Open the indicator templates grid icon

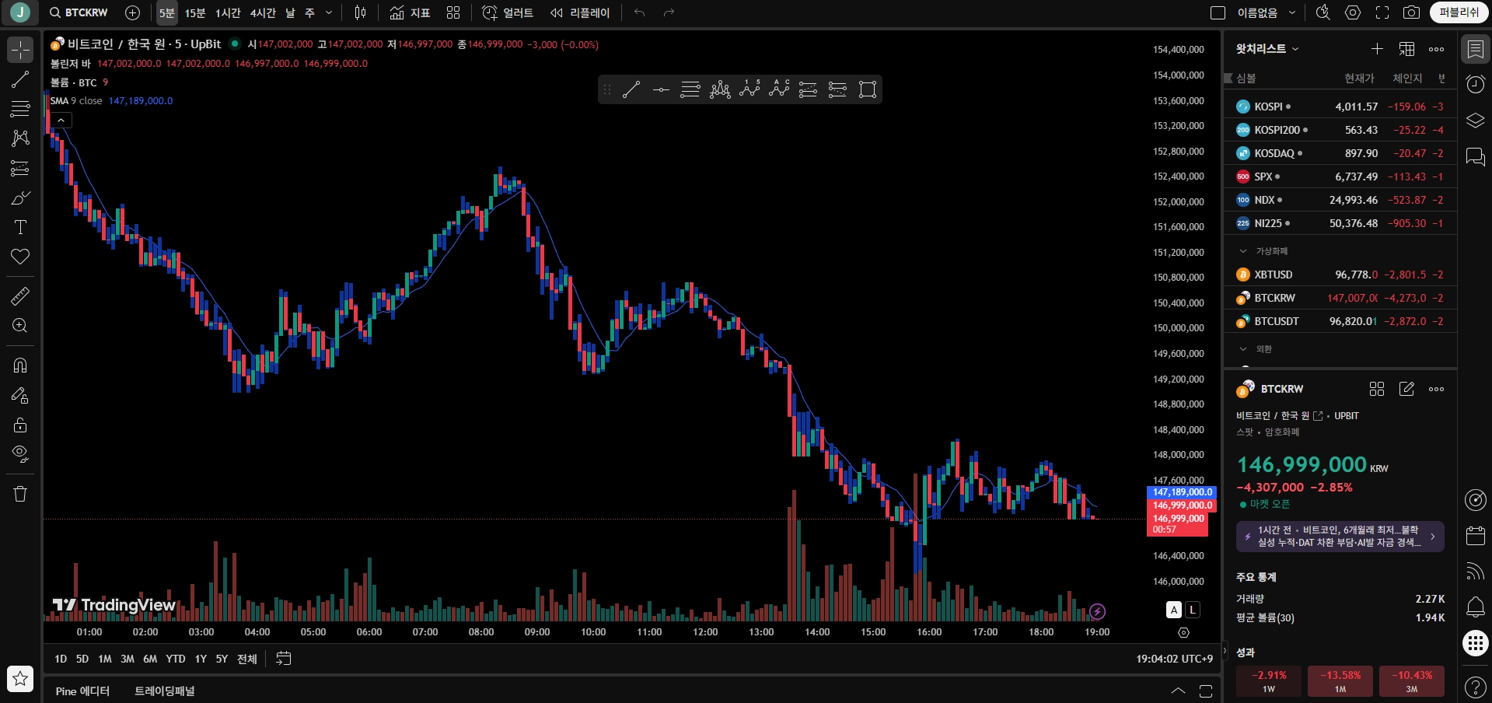(x=453, y=12)
